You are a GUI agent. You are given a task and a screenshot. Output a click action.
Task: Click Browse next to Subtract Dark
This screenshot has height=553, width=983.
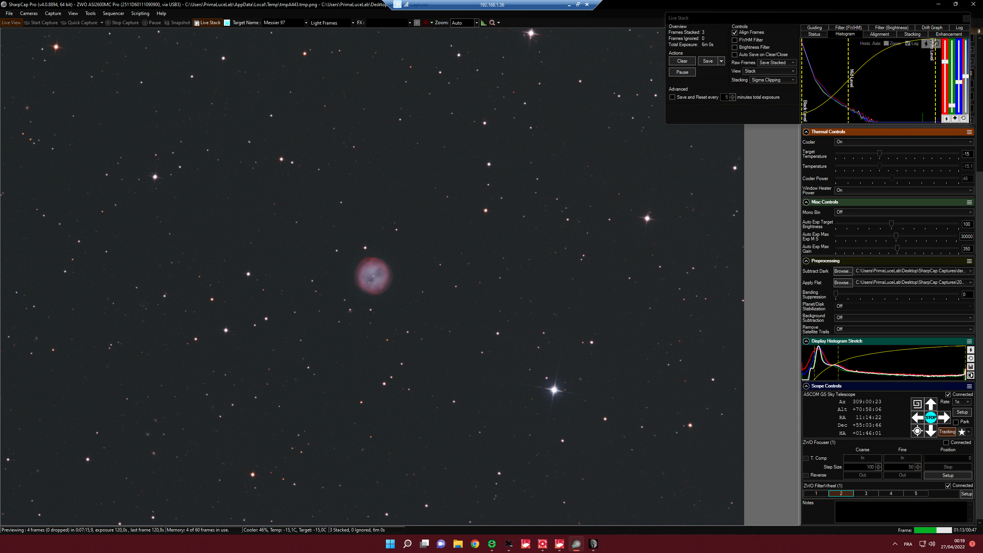tap(843, 271)
